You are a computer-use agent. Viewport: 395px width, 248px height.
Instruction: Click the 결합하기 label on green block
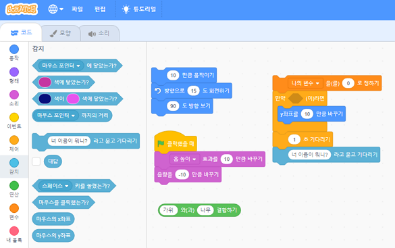coord(227,210)
